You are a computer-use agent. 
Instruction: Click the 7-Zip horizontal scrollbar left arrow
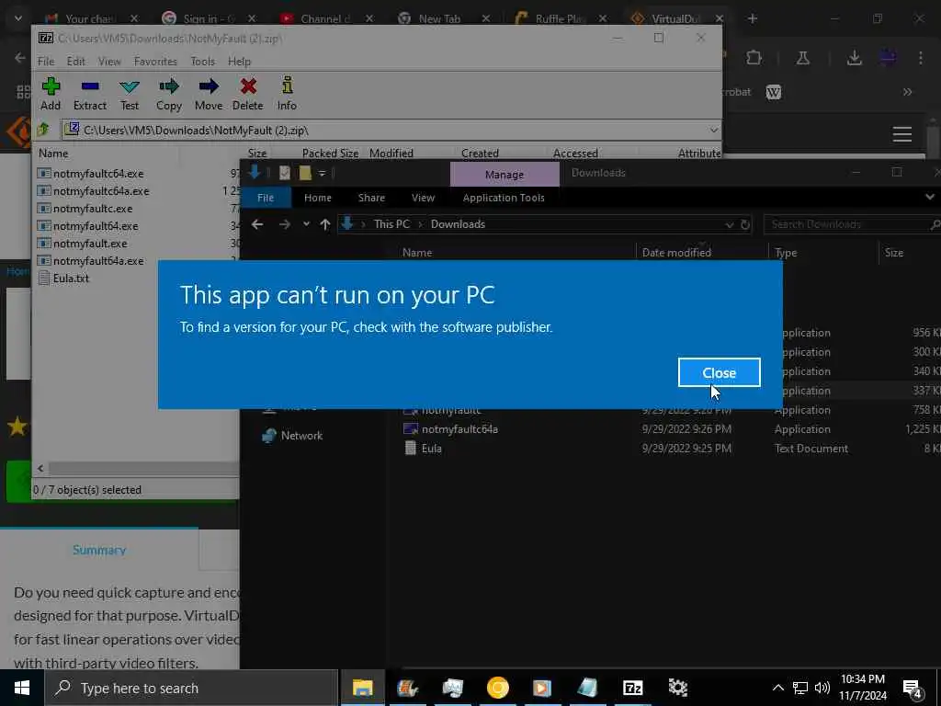40,468
